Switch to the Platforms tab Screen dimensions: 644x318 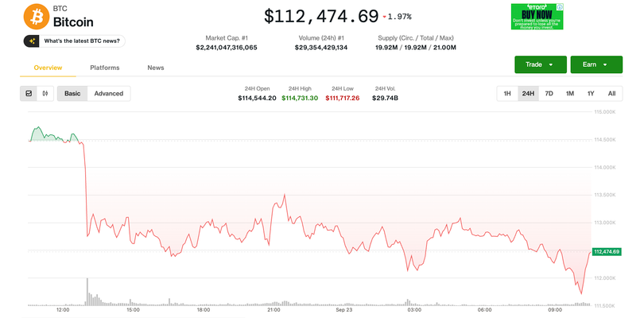[x=105, y=68]
